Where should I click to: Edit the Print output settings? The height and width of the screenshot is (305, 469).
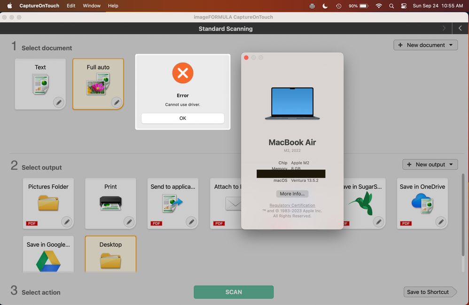pyautogui.click(x=129, y=221)
